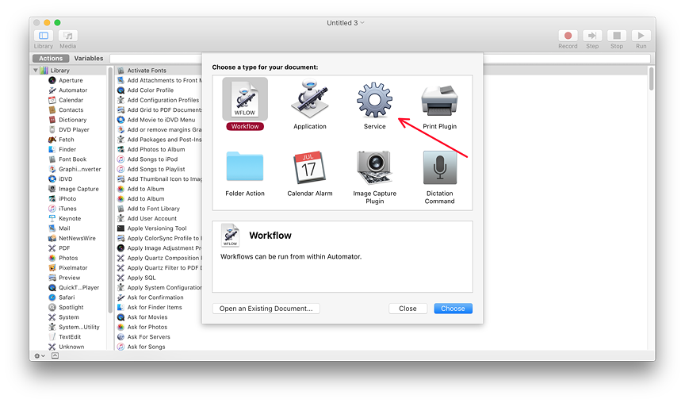This screenshot has width=685, height=403.
Task: Select Finder in the Library list
Action: (x=67, y=149)
